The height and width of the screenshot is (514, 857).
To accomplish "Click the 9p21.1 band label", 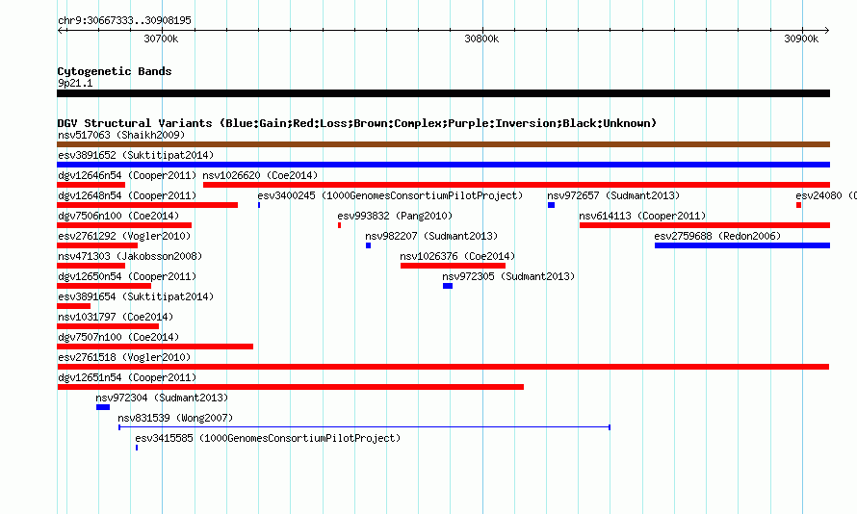I will (x=75, y=83).
